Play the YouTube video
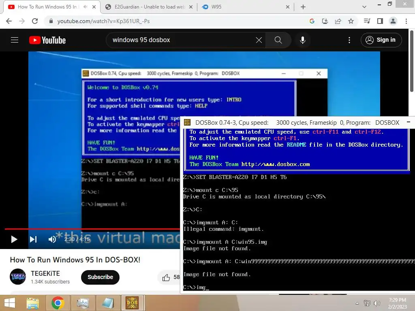 pos(14,239)
